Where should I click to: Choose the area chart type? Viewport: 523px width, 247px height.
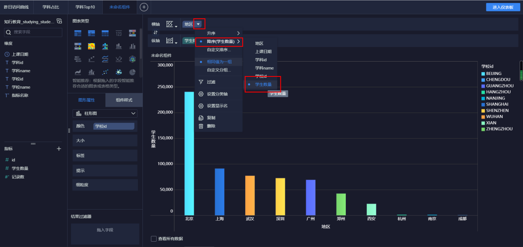(x=78, y=72)
